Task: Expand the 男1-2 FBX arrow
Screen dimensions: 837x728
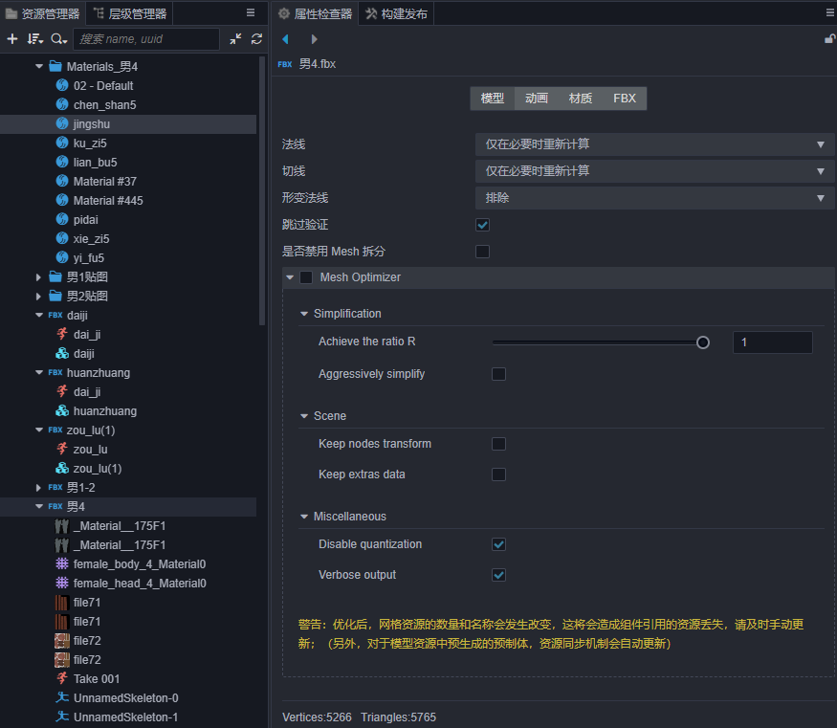Action: click(x=38, y=488)
